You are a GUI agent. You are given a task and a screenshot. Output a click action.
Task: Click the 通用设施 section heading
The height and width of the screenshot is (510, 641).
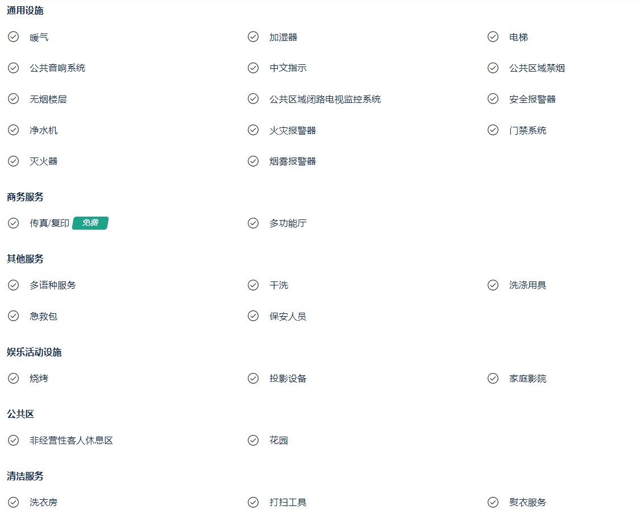coord(25,11)
